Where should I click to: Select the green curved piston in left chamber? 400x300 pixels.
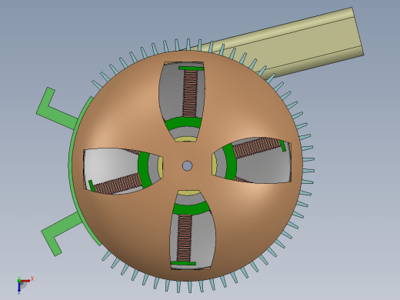[145, 170]
